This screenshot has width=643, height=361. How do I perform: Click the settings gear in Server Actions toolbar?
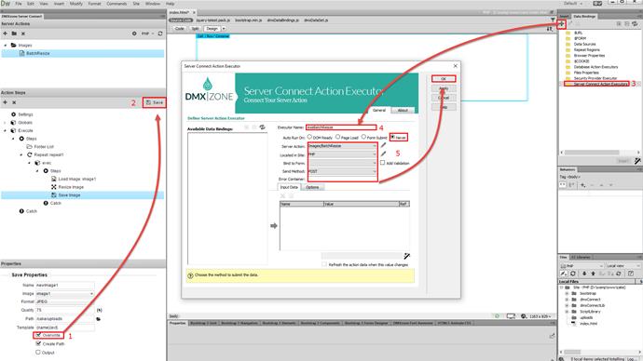tap(134, 33)
